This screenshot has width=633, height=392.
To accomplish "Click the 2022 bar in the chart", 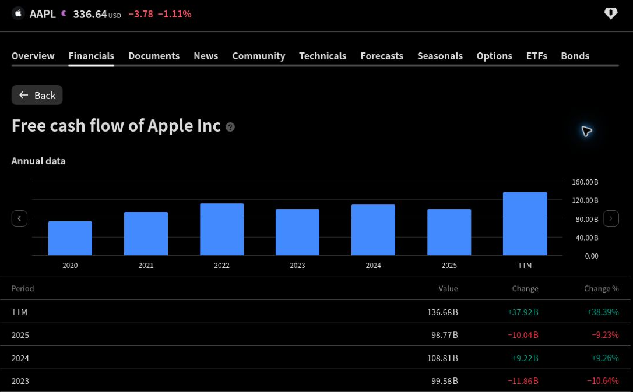I will [x=221, y=229].
